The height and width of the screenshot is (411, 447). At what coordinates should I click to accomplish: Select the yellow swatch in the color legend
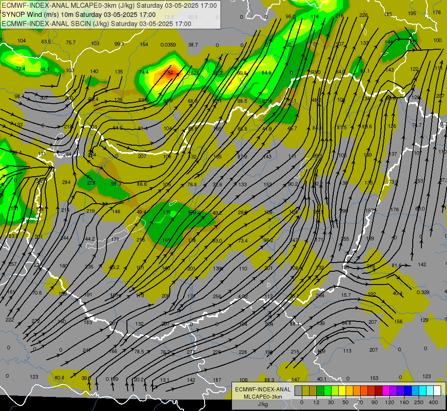point(342,391)
